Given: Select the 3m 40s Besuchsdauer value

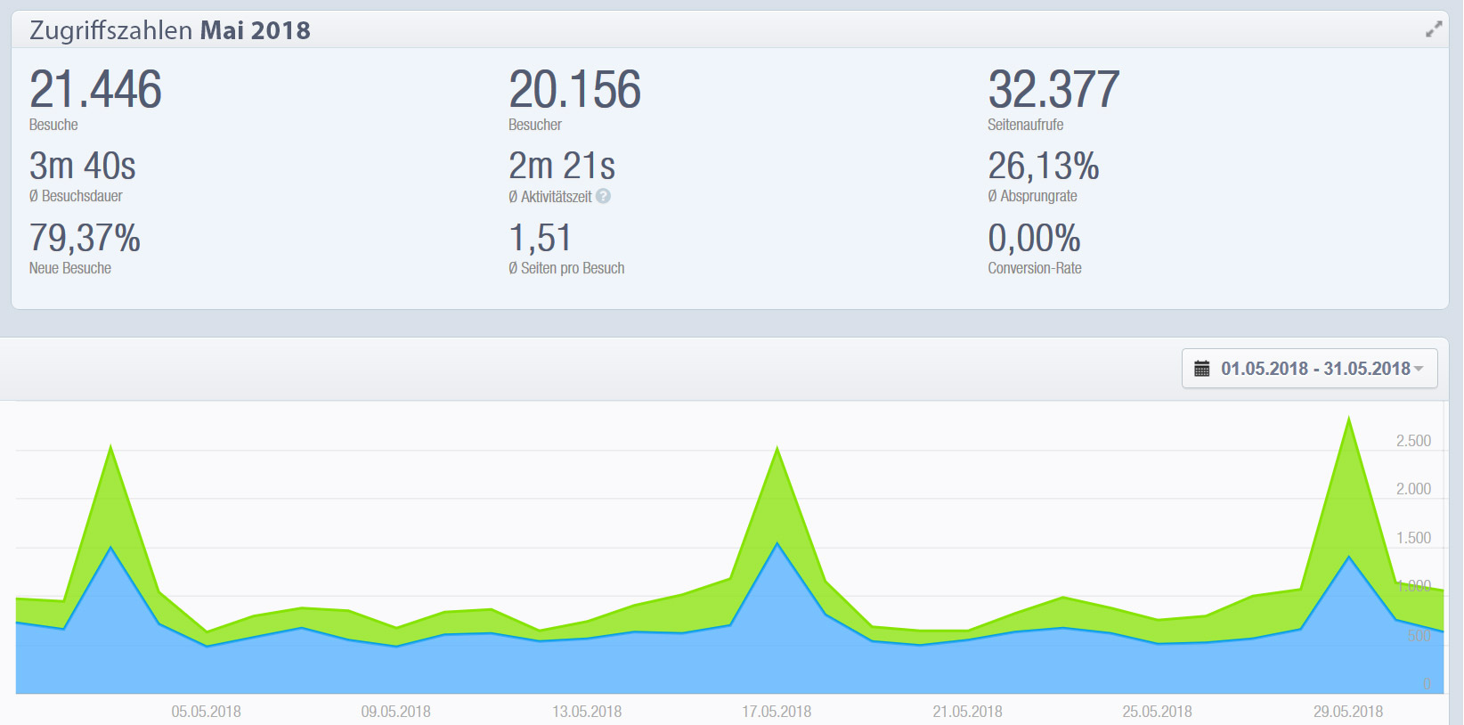Looking at the screenshot, I should click(83, 167).
